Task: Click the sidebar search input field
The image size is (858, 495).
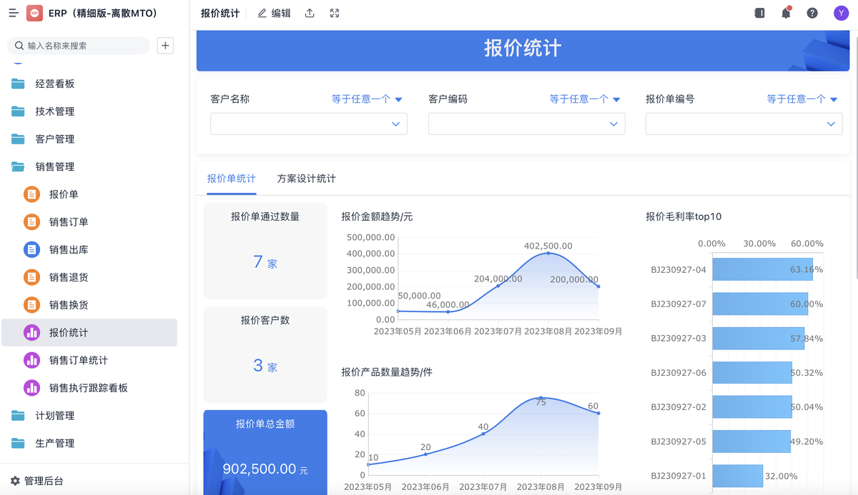Action: tap(84, 46)
